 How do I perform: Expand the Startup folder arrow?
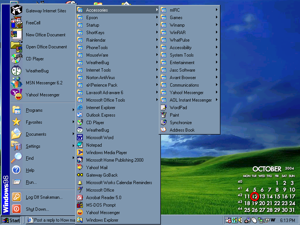point(157,25)
